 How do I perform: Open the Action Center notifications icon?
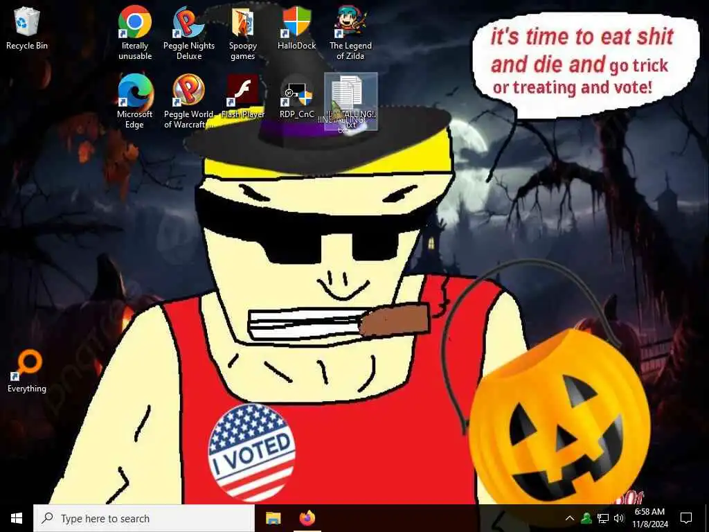click(x=686, y=518)
